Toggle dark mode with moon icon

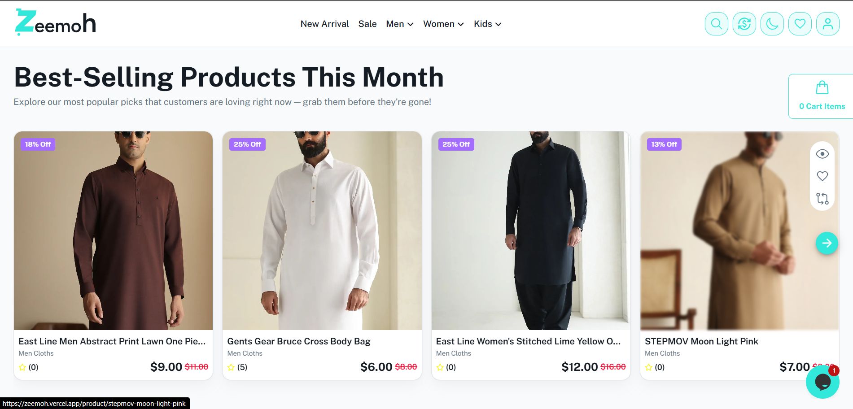tap(772, 24)
